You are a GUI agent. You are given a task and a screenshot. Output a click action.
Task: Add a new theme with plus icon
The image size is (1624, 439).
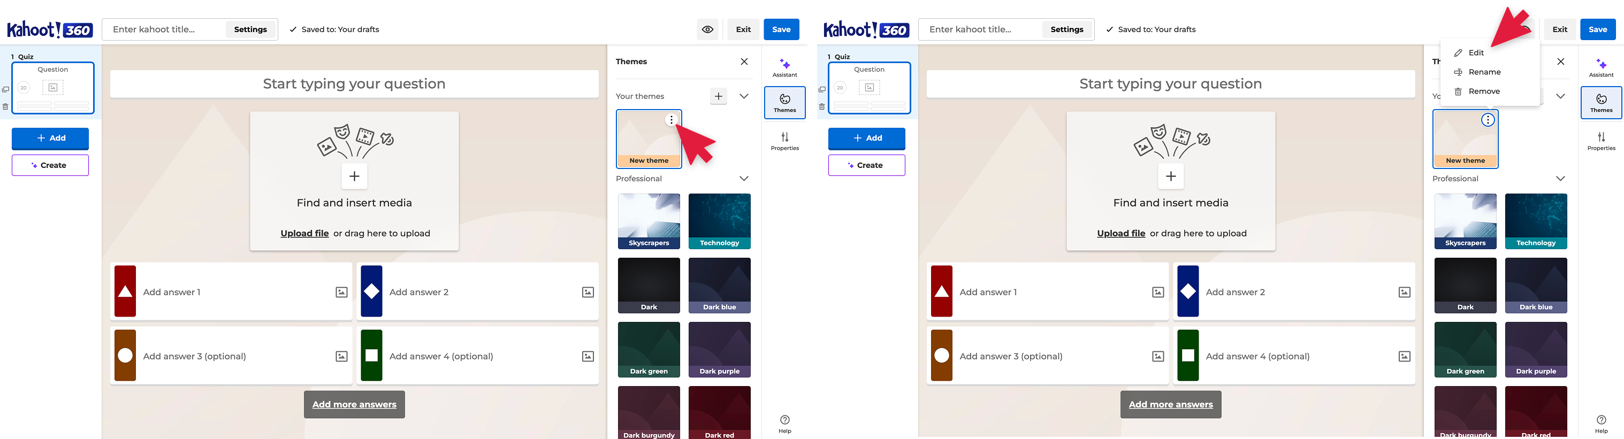718,96
